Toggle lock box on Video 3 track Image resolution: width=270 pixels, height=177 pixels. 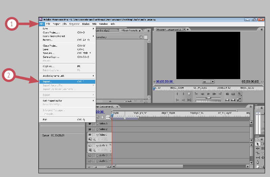pyautogui.click(x=94, y=124)
